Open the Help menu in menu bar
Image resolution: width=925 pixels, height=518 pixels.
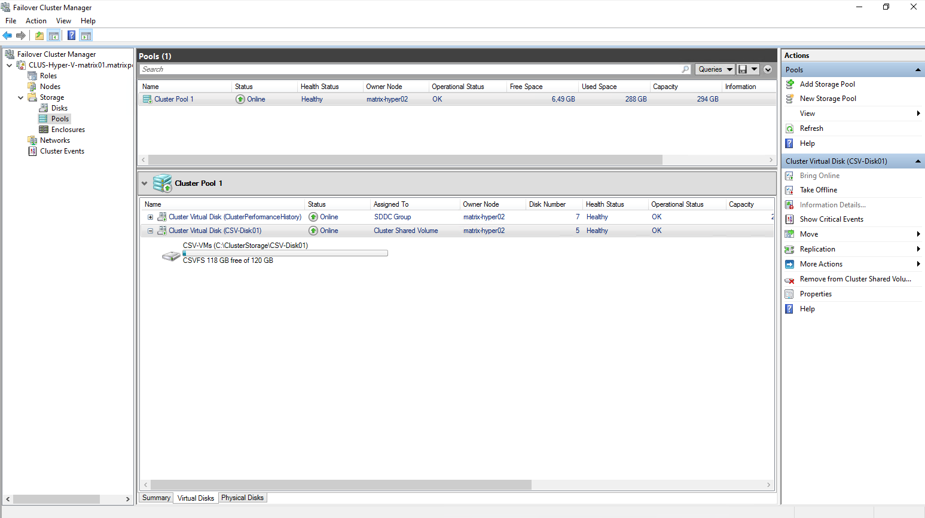point(88,21)
